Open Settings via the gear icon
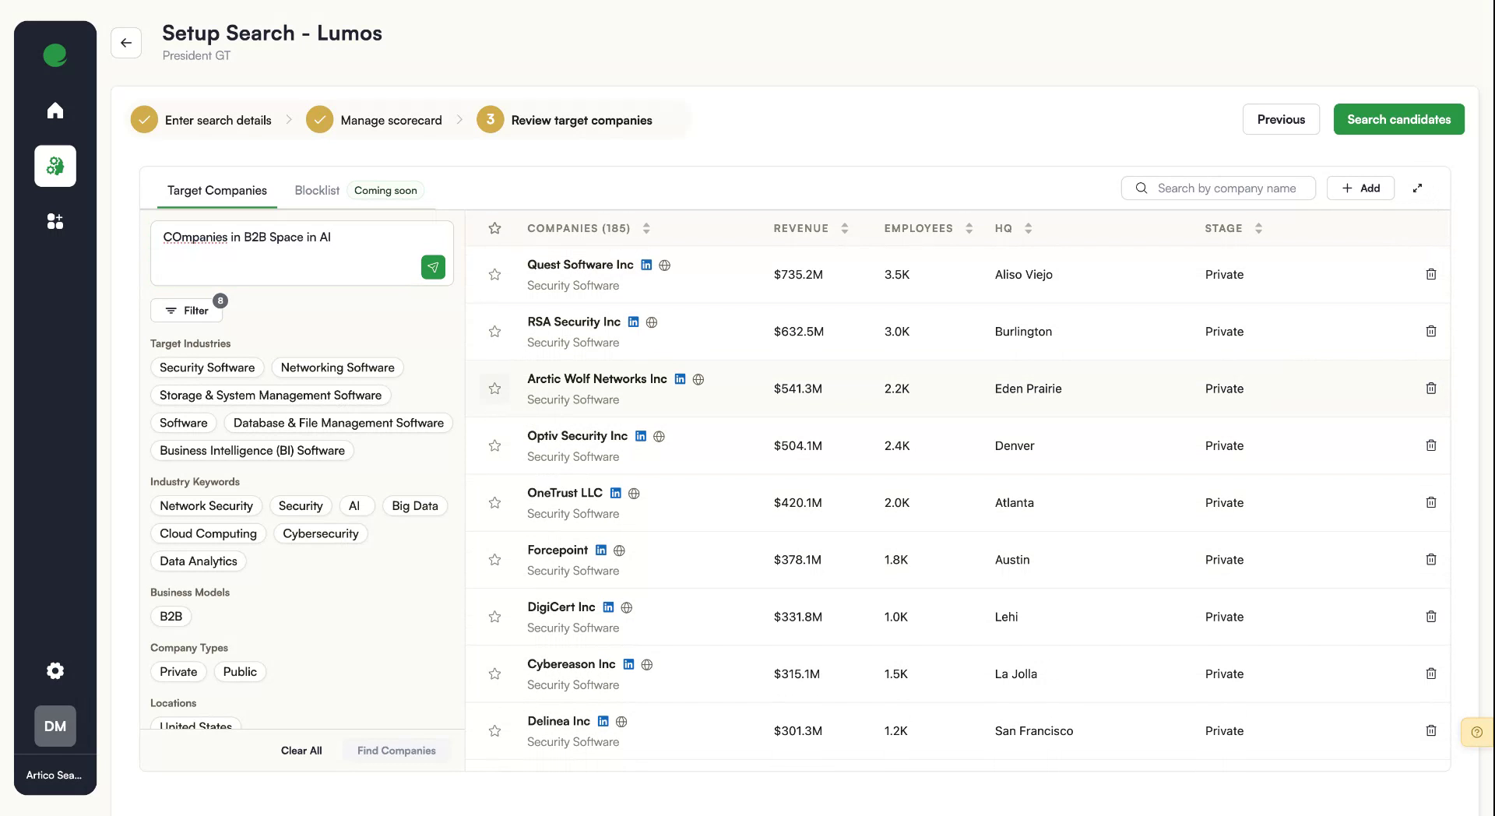This screenshot has width=1495, height=816. pyautogui.click(x=55, y=670)
